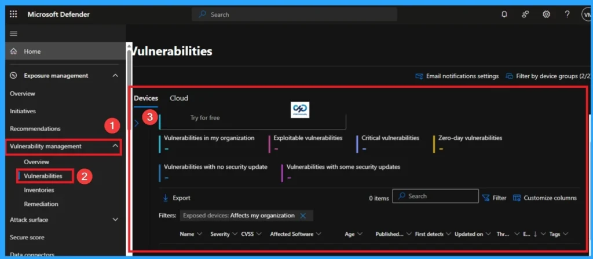The width and height of the screenshot is (593, 259).
Task: Open the Remediation page
Action: (41, 204)
